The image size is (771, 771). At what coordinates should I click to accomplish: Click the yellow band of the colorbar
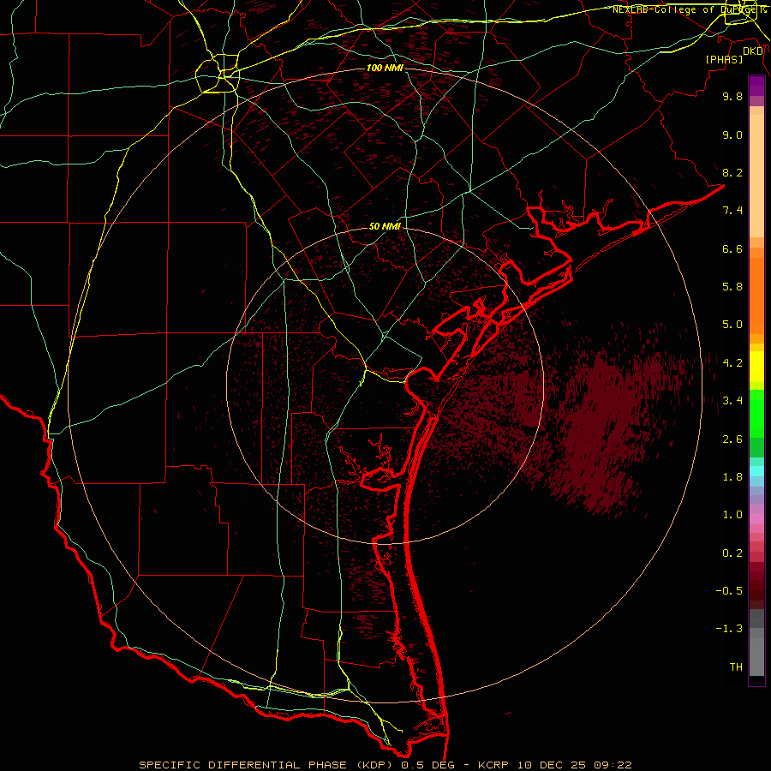click(756, 367)
